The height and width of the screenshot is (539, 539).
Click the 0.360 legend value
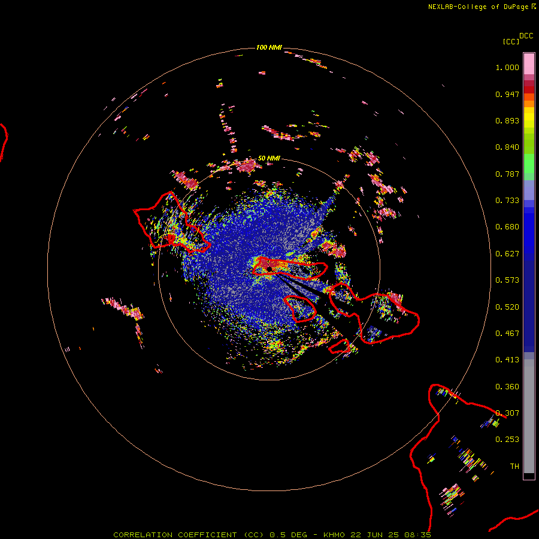tap(507, 387)
